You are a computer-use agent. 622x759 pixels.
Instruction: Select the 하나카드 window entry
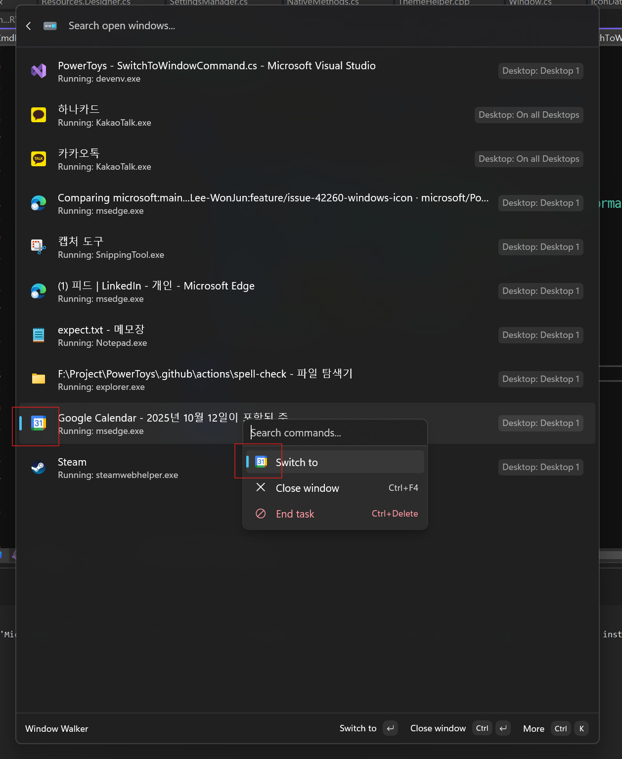(x=307, y=115)
